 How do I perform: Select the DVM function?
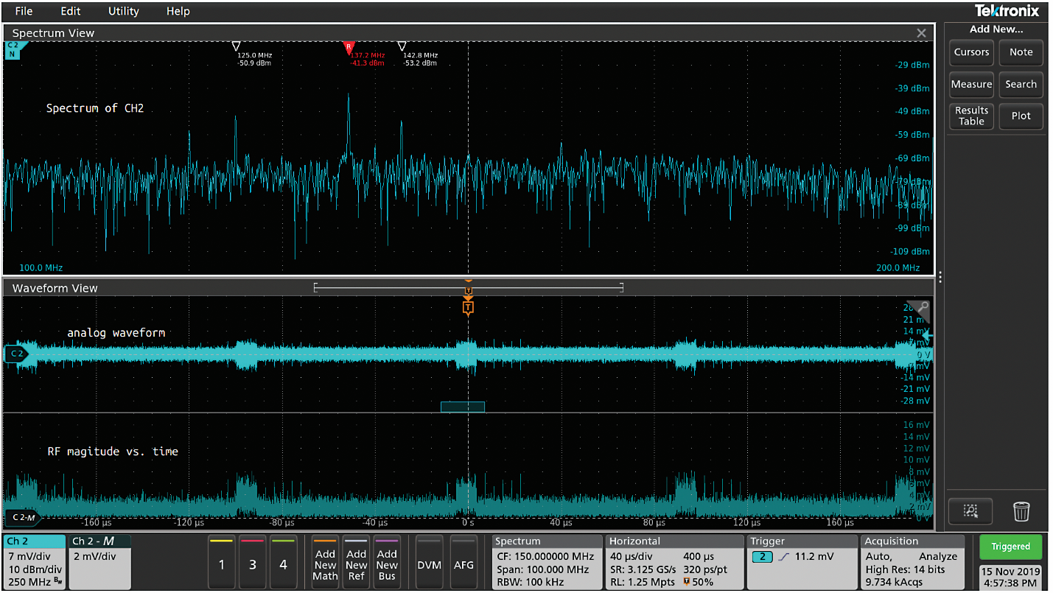[x=430, y=563]
